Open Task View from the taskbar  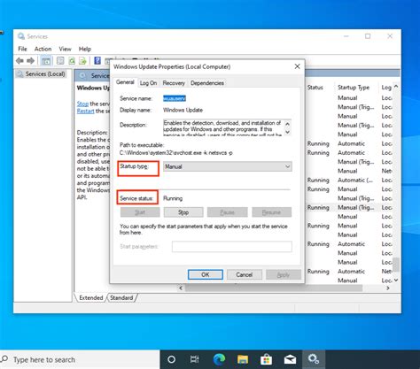195,359
